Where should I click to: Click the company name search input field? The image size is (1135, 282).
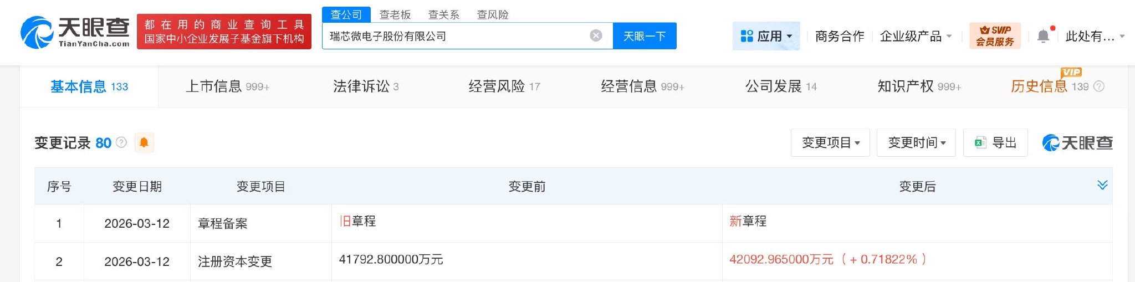pos(454,36)
